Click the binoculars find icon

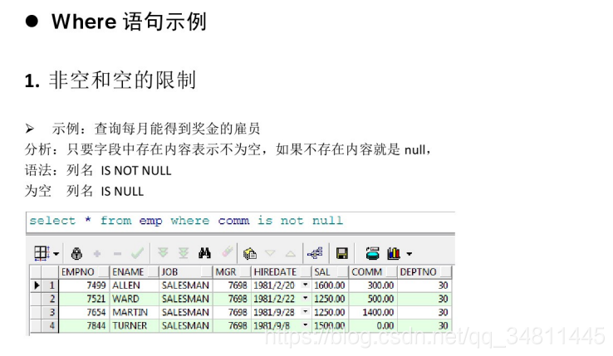[204, 253]
